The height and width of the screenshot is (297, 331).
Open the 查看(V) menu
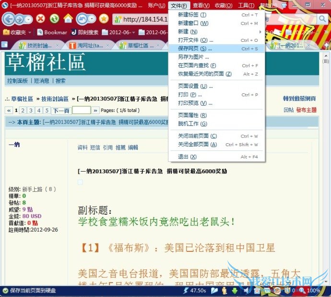(x=201, y=5)
